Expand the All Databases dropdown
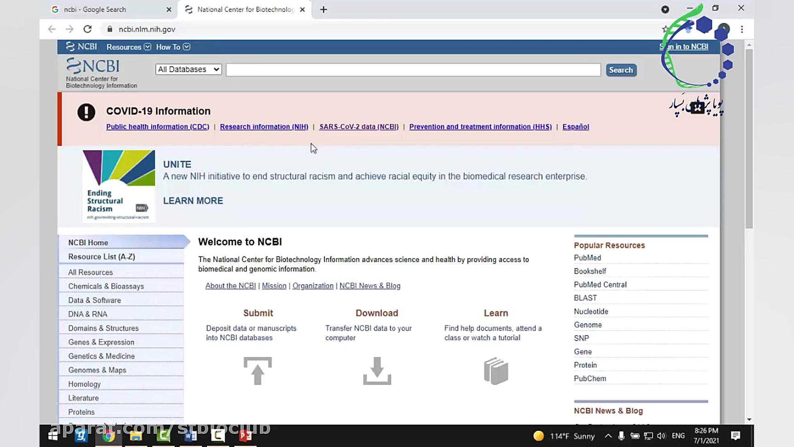794x447 pixels. point(188,69)
